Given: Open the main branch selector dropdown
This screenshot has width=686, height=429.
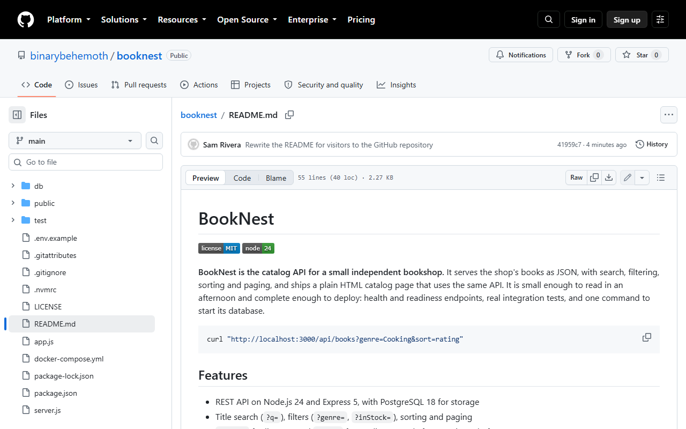Looking at the screenshot, I should pos(75,140).
